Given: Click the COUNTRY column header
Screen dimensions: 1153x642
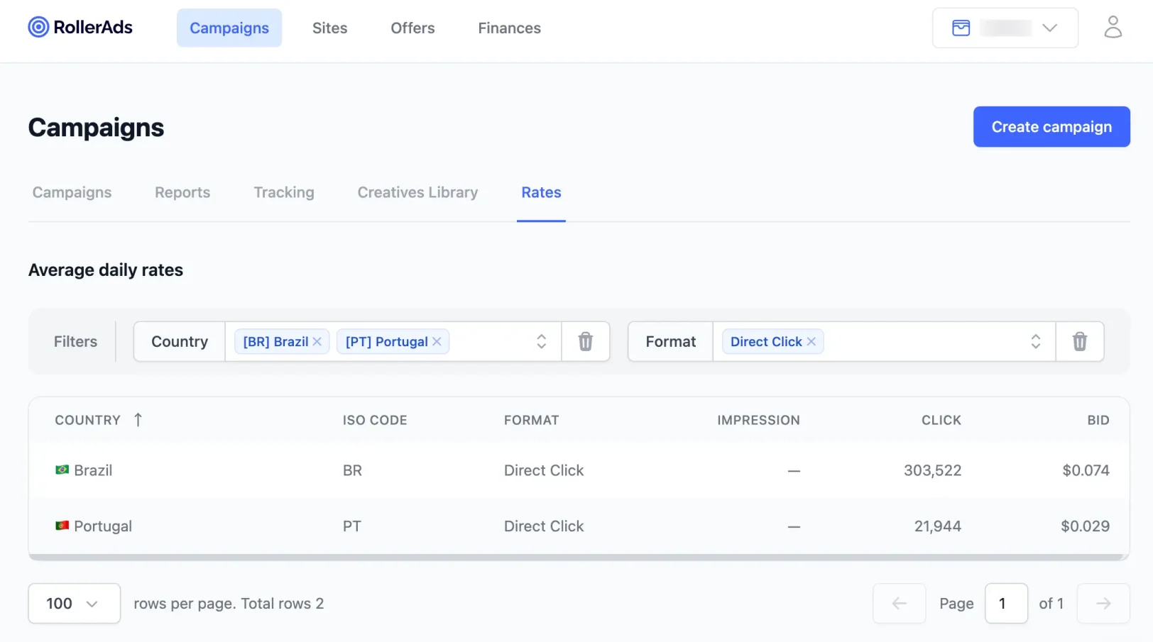Looking at the screenshot, I should coord(88,420).
